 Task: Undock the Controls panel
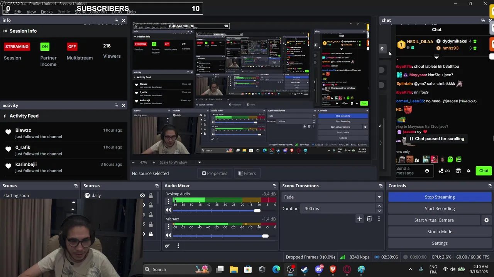click(x=490, y=186)
